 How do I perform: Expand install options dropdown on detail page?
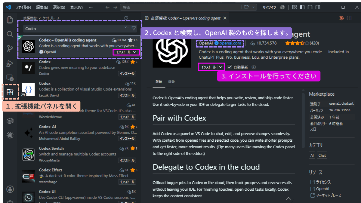(221, 67)
